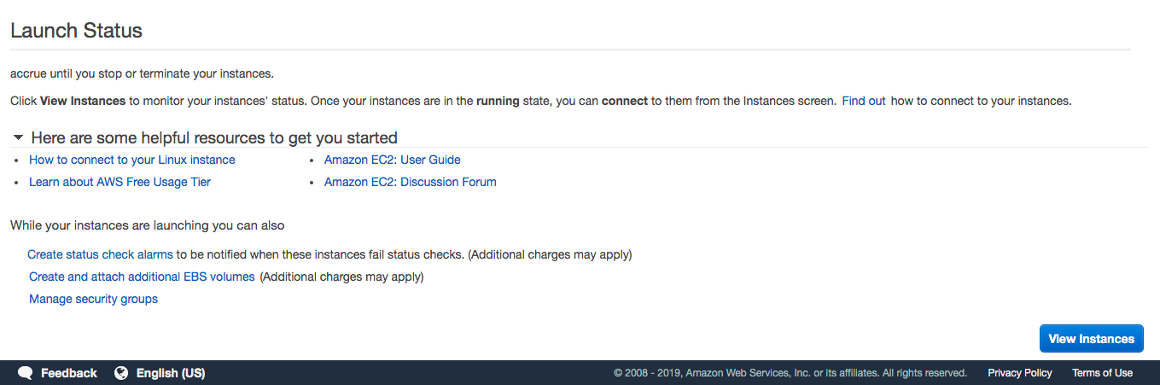Open 'Learn about AWS Free Usage Tier'
Viewport: 1160px width, 385px height.
click(119, 182)
